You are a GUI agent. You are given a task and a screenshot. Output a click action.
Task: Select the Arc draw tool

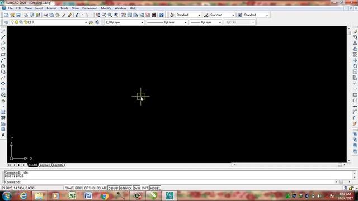pos(3,60)
